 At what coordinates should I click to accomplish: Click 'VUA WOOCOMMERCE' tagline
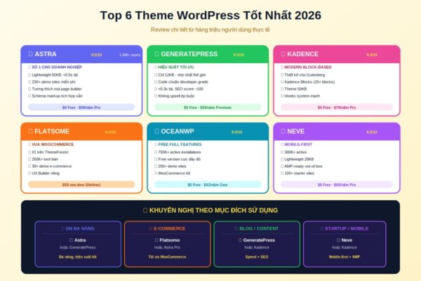pyautogui.click(x=51, y=145)
